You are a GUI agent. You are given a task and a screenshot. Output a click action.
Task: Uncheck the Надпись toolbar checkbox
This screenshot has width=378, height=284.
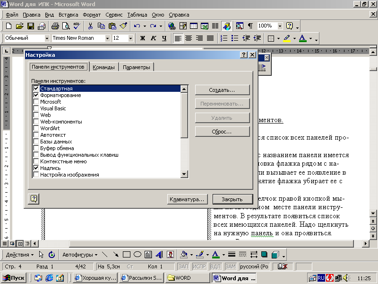click(36, 168)
